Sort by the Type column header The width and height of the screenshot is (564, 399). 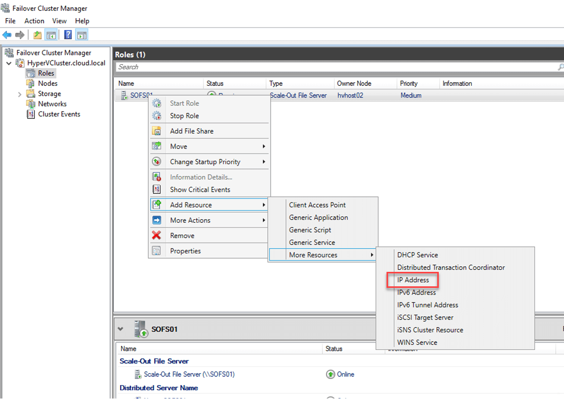tap(300, 83)
